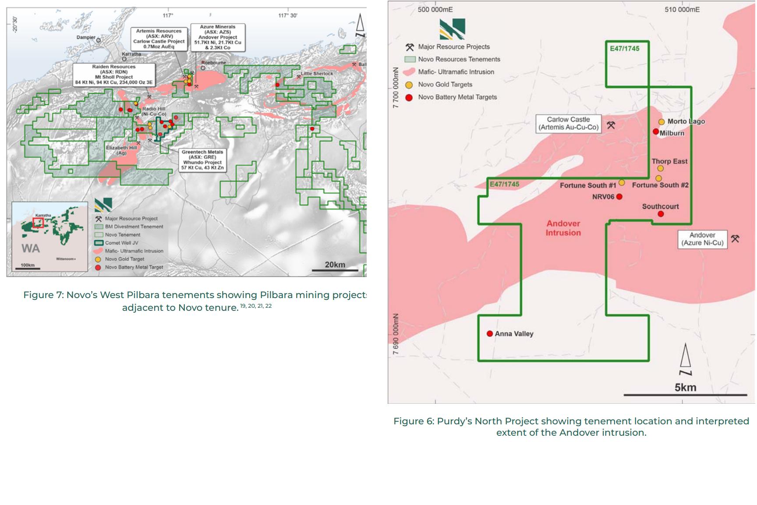Select the Fortune South #2 yellow marker
The image size is (757, 505).
[x=658, y=178]
